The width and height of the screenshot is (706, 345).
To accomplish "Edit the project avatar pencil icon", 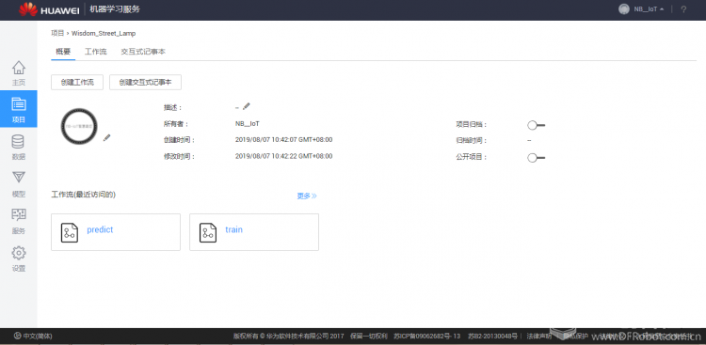I will click(106, 137).
